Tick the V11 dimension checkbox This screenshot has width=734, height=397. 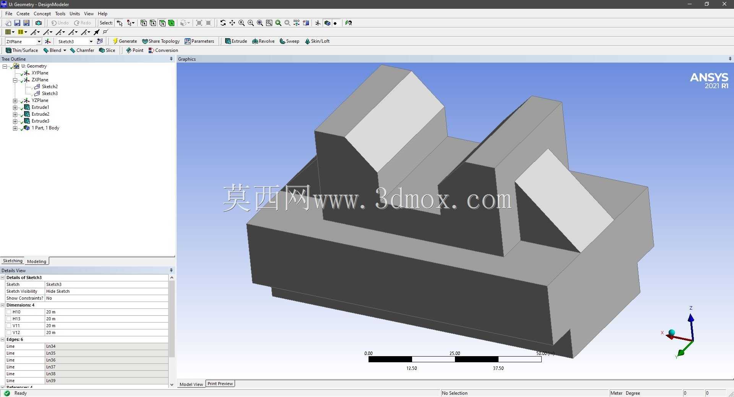pos(9,326)
